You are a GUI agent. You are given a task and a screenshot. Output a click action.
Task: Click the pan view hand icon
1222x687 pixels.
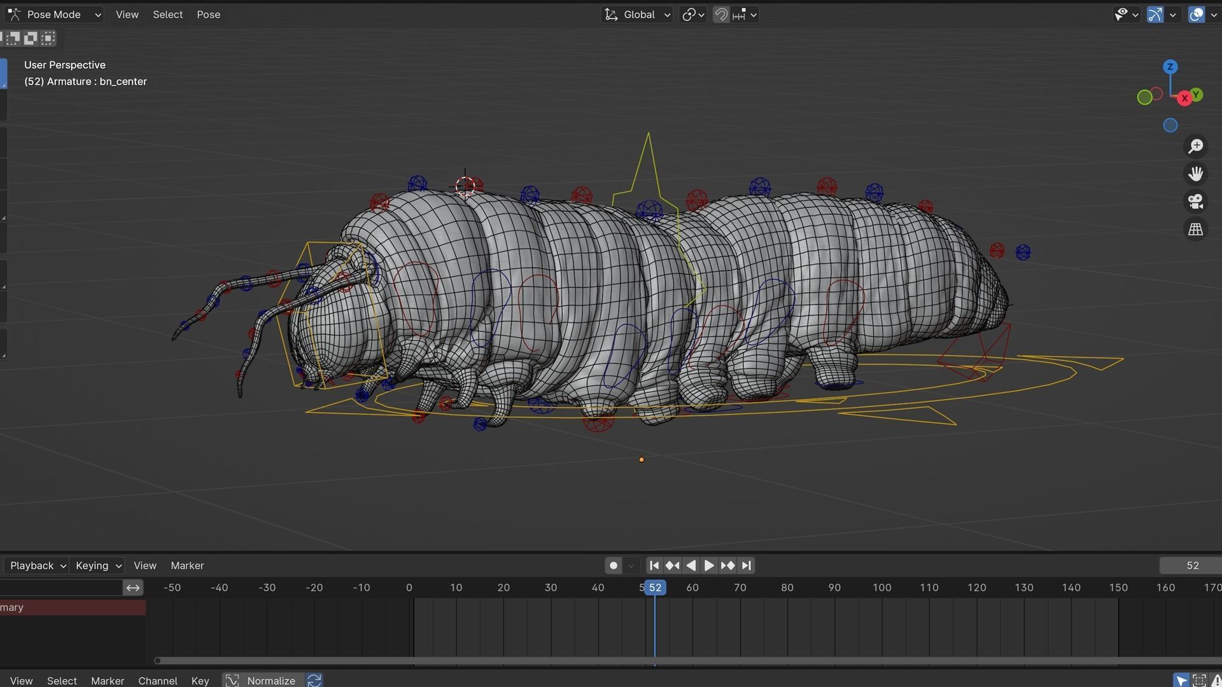click(x=1195, y=174)
